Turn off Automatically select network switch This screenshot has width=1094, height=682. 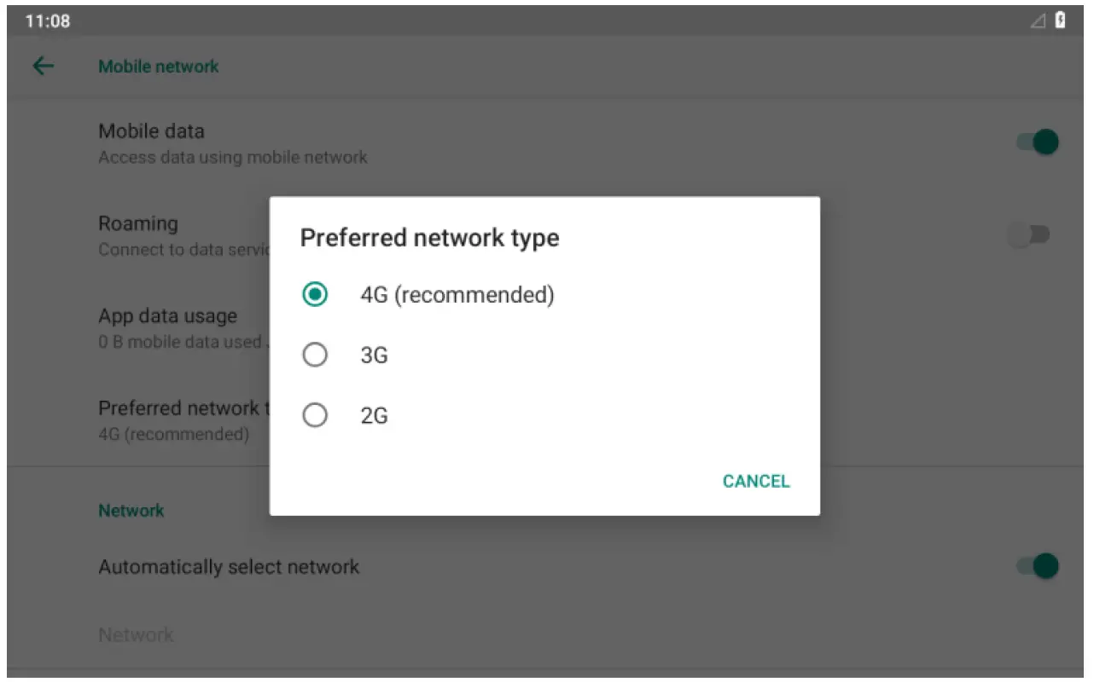click(1037, 566)
